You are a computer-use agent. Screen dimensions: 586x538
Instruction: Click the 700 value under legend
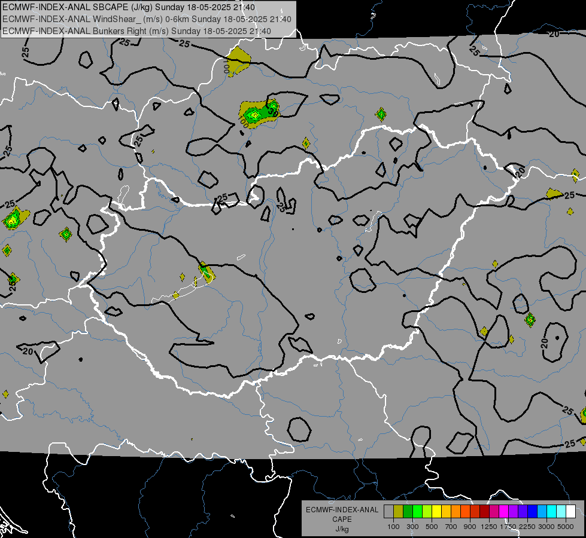point(451,527)
